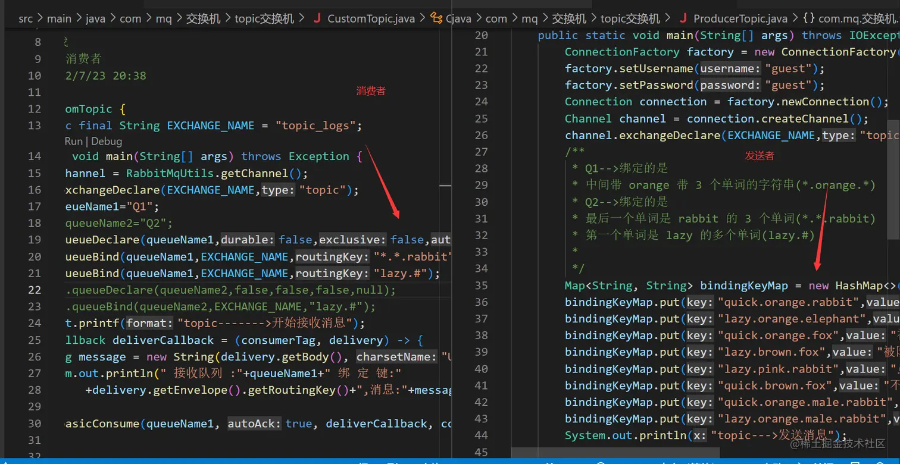Click the "lazy.brown.fox" key string
This screenshot has height=464, width=900.
tap(771, 352)
